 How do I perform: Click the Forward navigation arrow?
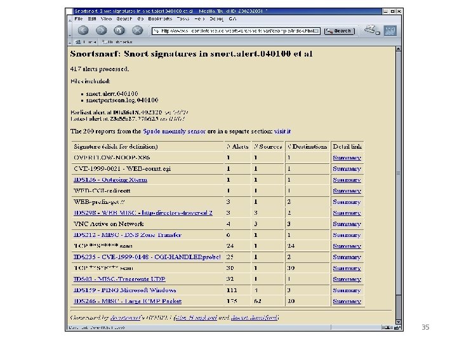point(102,30)
